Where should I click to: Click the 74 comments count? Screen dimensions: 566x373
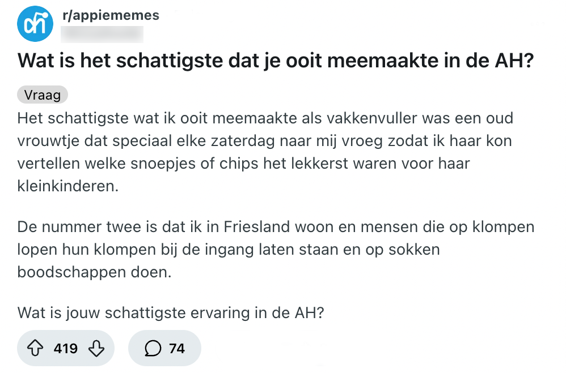(177, 348)
